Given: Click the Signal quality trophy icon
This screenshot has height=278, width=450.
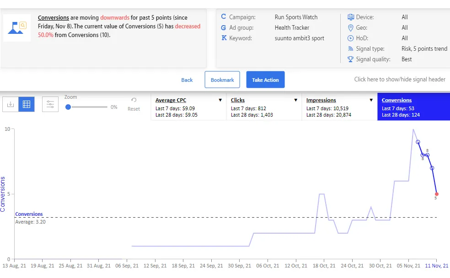Looking at the screenshot, I should (350, 59).
